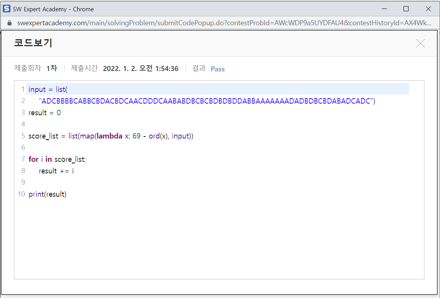Viewport: 440px width, 298px height.
Task: Close the 코드보기 popup with the X
Action: (x=420, y=43)
